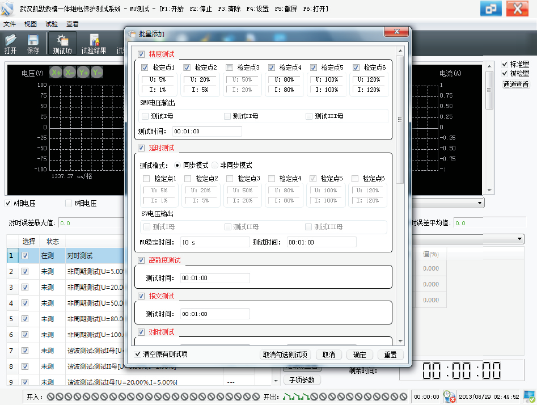Select the 非同步模式 radio button
The image size is (537, 405).
215,165
